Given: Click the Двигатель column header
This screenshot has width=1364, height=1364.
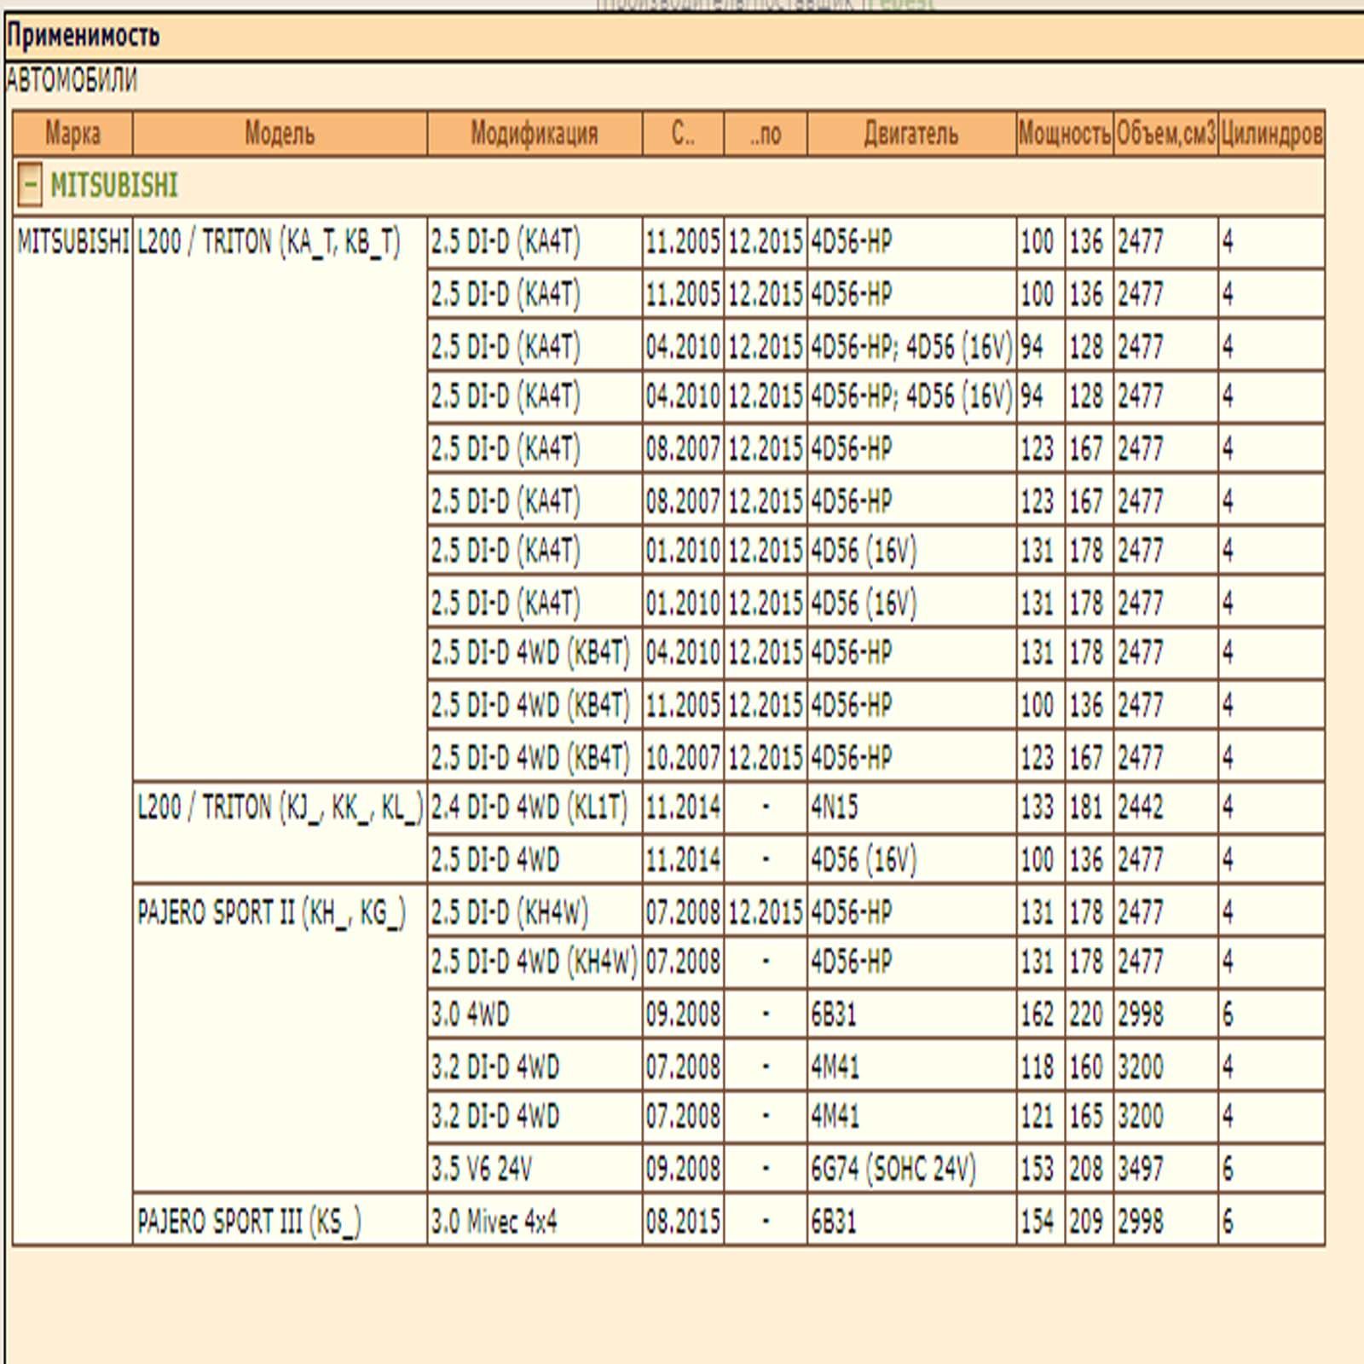Looking at the screenshot, I should (910, 134).
